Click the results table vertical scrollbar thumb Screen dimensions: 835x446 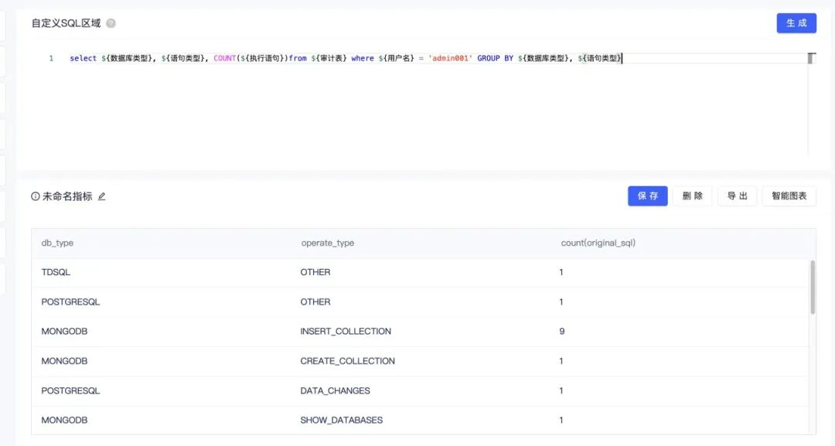813,287
